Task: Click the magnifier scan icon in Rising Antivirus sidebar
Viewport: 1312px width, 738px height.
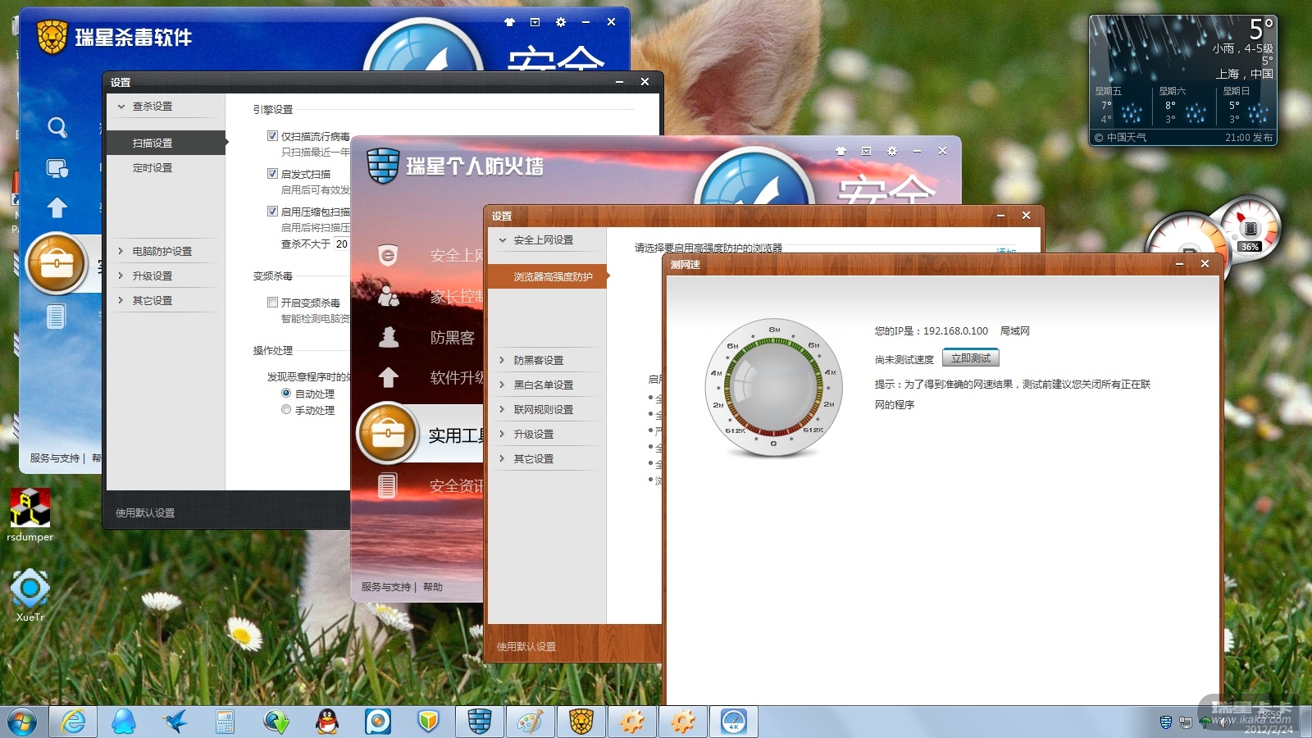Action: point(57,127)
